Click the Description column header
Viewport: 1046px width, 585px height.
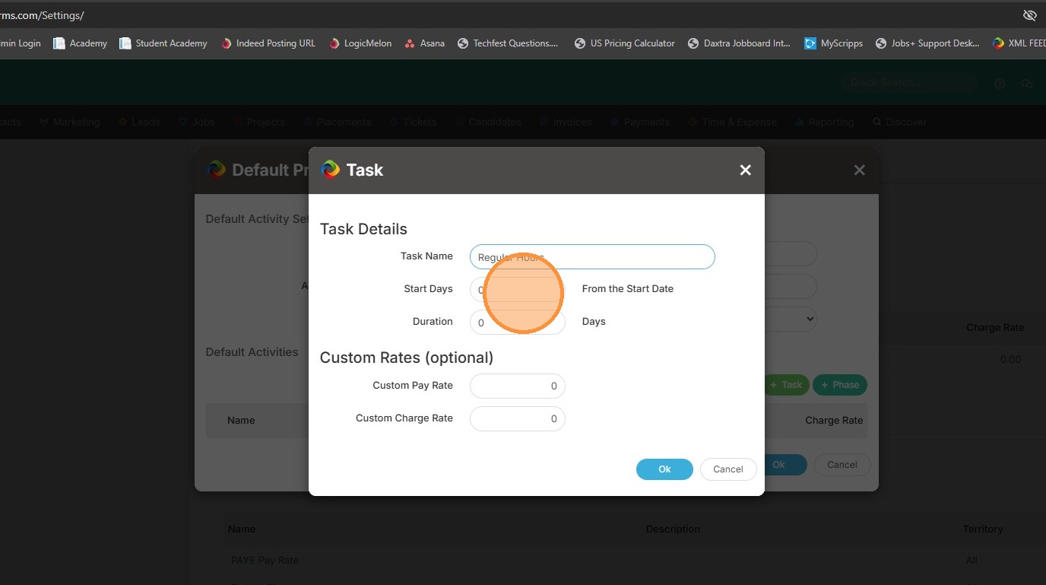click(x=673, y=529)
